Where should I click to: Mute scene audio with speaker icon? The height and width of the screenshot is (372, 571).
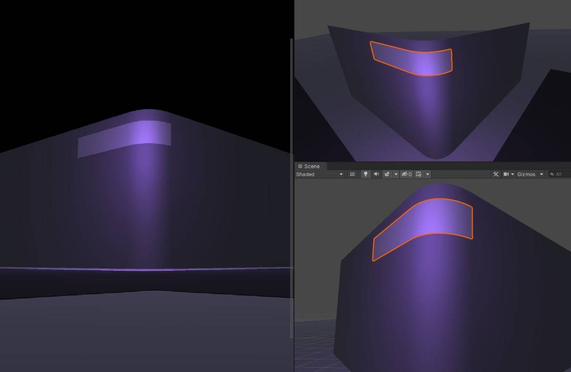pos(376,174)
